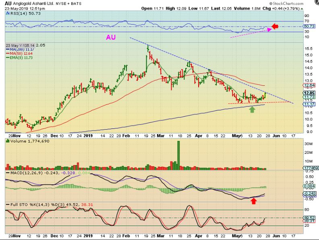Screen dimensions: 319x240
Task: Click the Open 11.71 value
Action: point(152,8)
